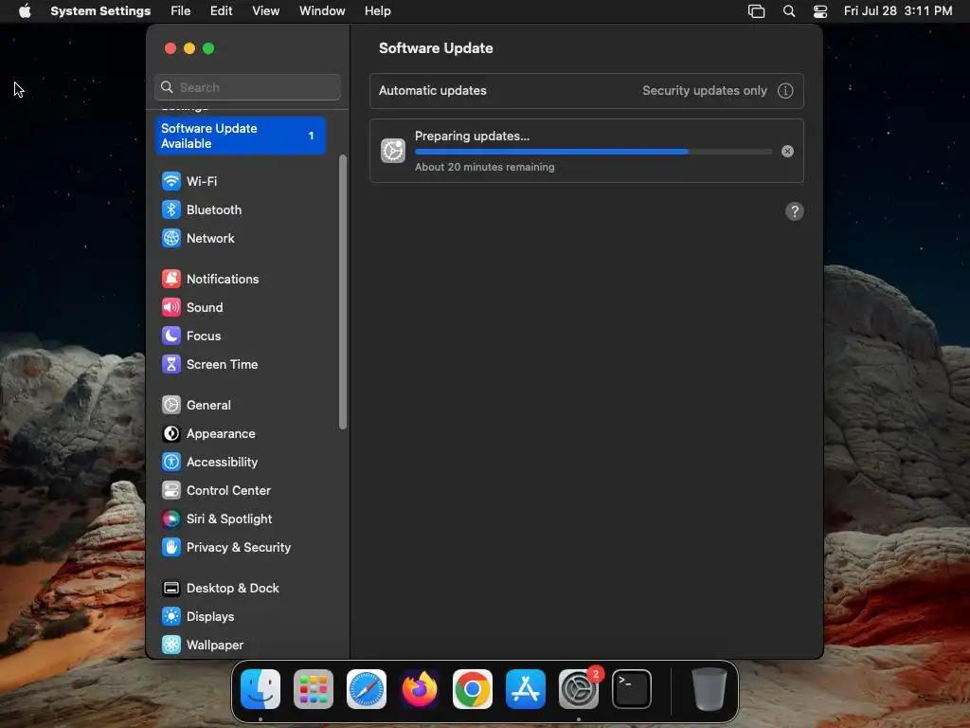This screenshot has height=728, width=970.
Task: Click the sidebar scrollbar
Action: click(343, 292)
